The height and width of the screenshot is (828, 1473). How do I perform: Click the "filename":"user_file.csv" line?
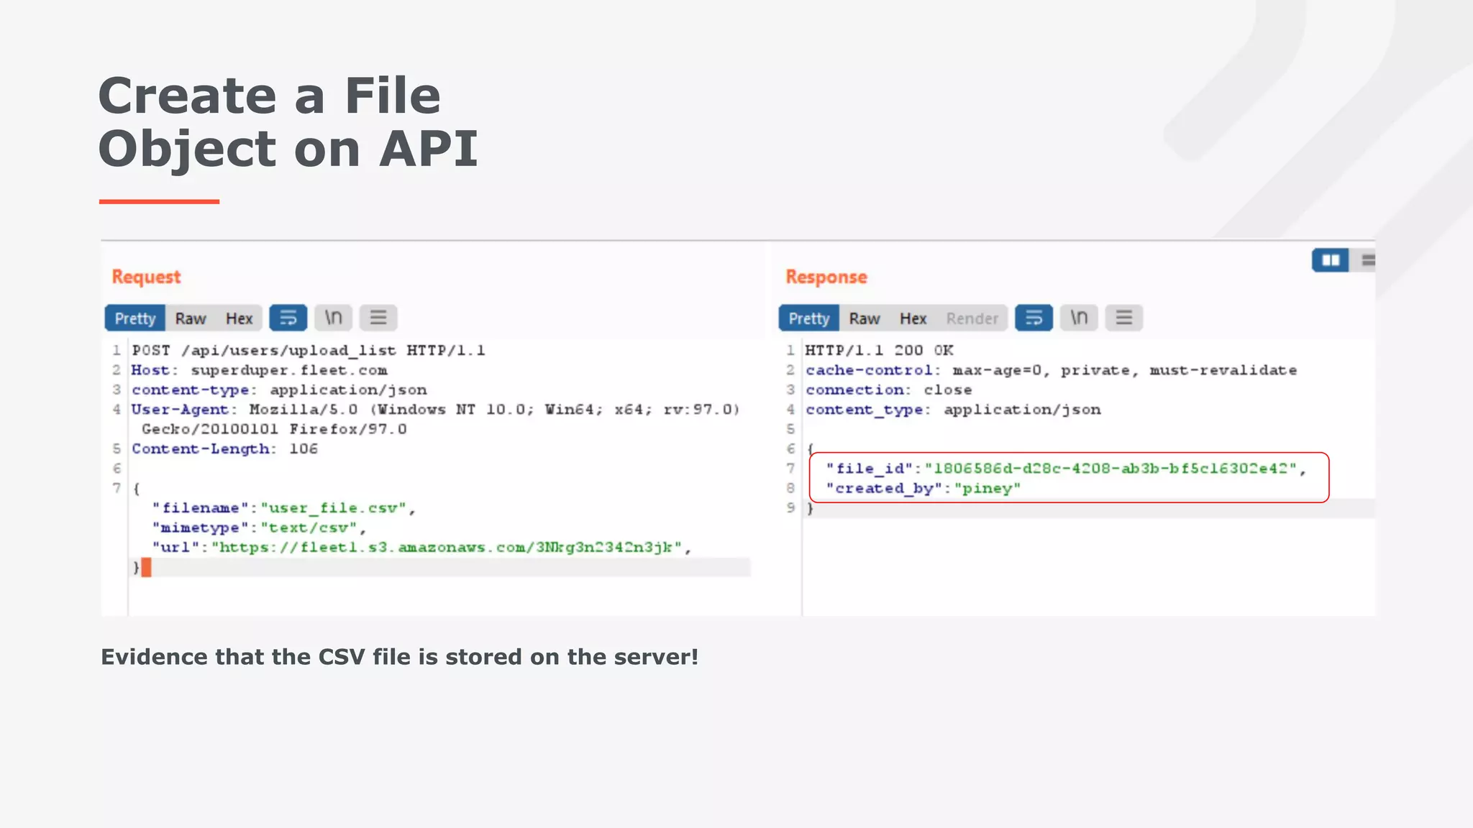click(x=284, y=508)
